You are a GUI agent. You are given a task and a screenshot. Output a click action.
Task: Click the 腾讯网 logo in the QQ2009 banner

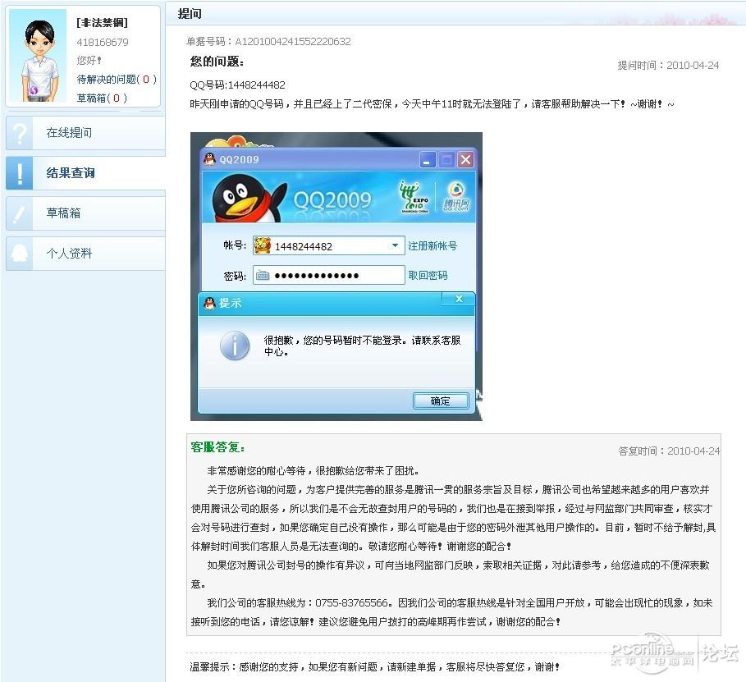click(x=456, y=197)
